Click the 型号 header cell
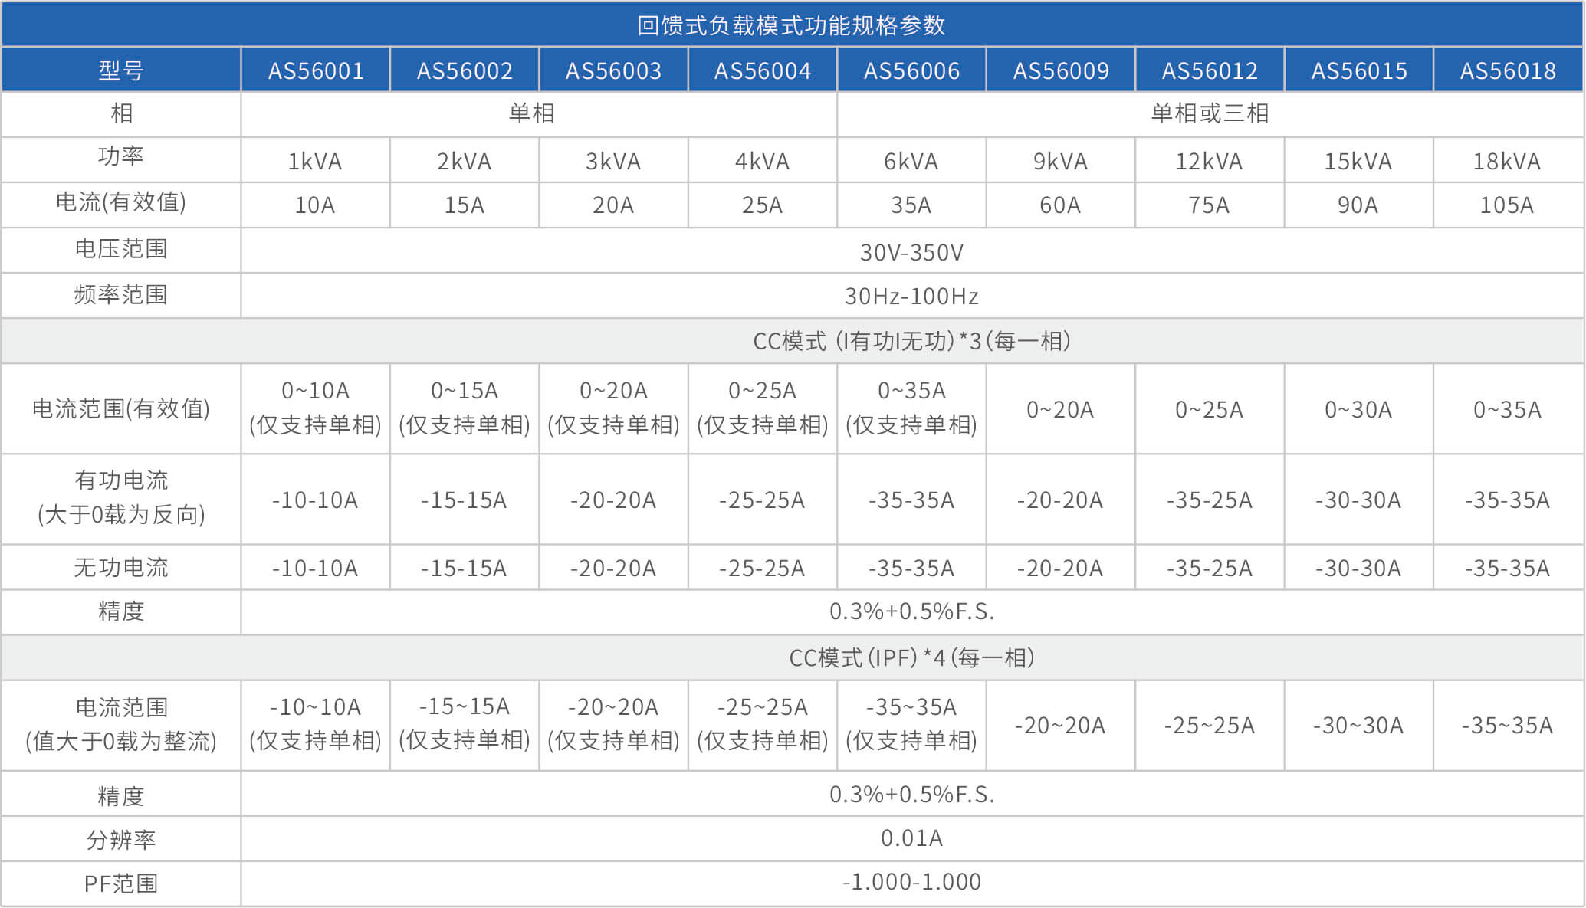1586x908 pixels. pos(121,70)
